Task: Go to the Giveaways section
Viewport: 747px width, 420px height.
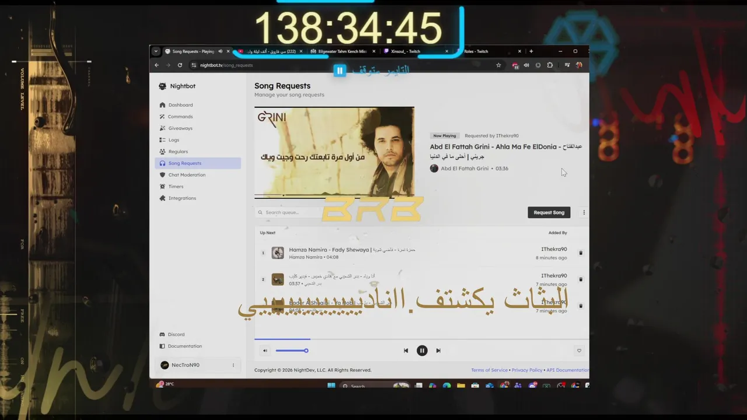Action: [x=180, y=128]
